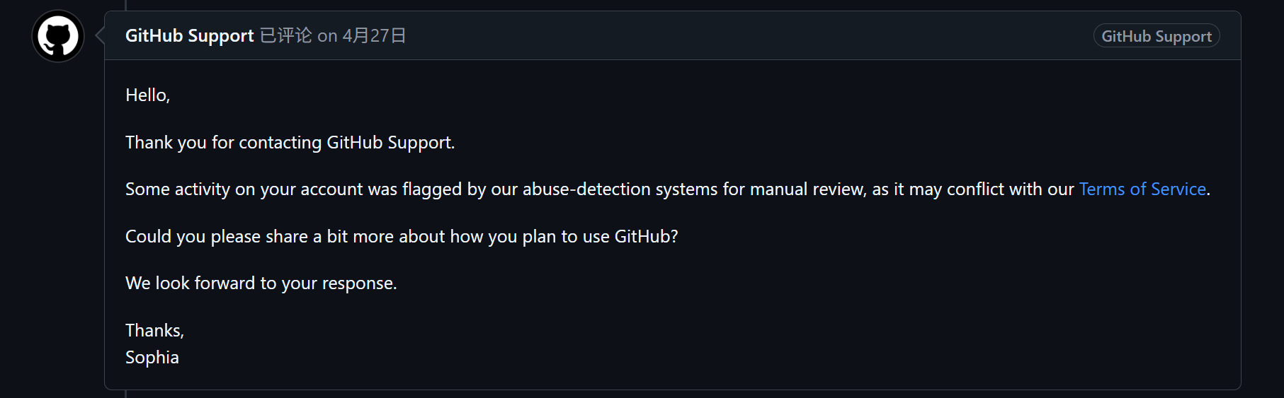The height and width of the screenshot is (398, 1284).
Task: Open the Terms of Service link
Action: [1142, 189]
